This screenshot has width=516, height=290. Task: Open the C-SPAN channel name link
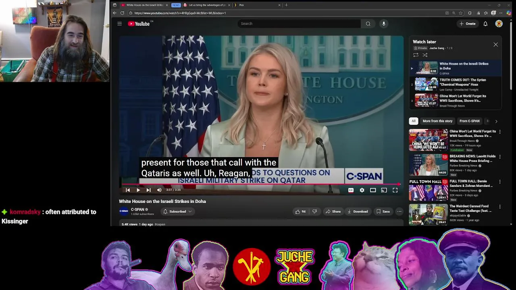click(137, 209)
